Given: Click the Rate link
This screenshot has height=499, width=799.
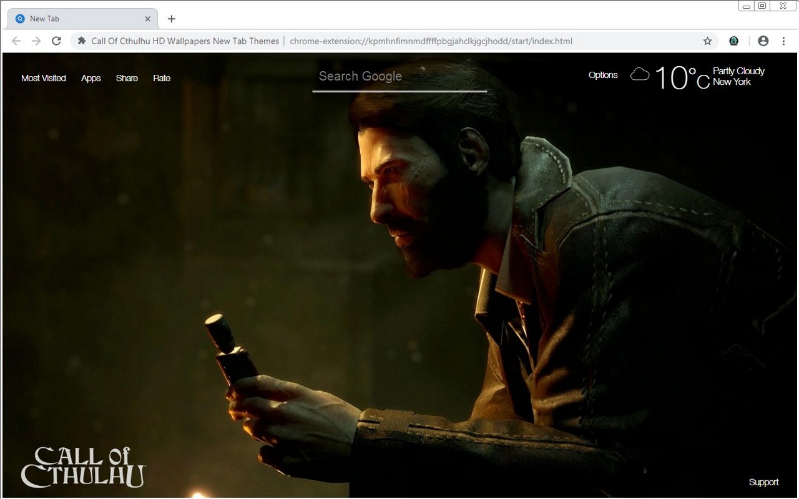Looking at the screenshot, I should pyautogui.click(x=162, y=78).
